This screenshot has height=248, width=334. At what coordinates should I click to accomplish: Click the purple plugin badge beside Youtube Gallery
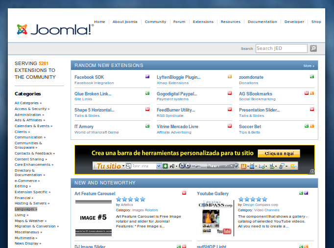pyautogui.click(x=306, y=193)
